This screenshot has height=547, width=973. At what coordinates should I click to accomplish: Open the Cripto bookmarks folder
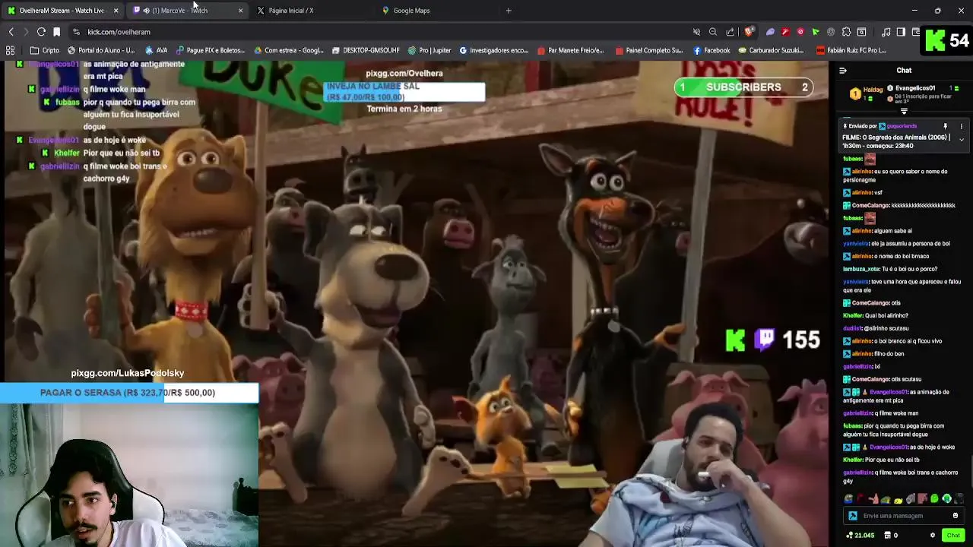45,50
